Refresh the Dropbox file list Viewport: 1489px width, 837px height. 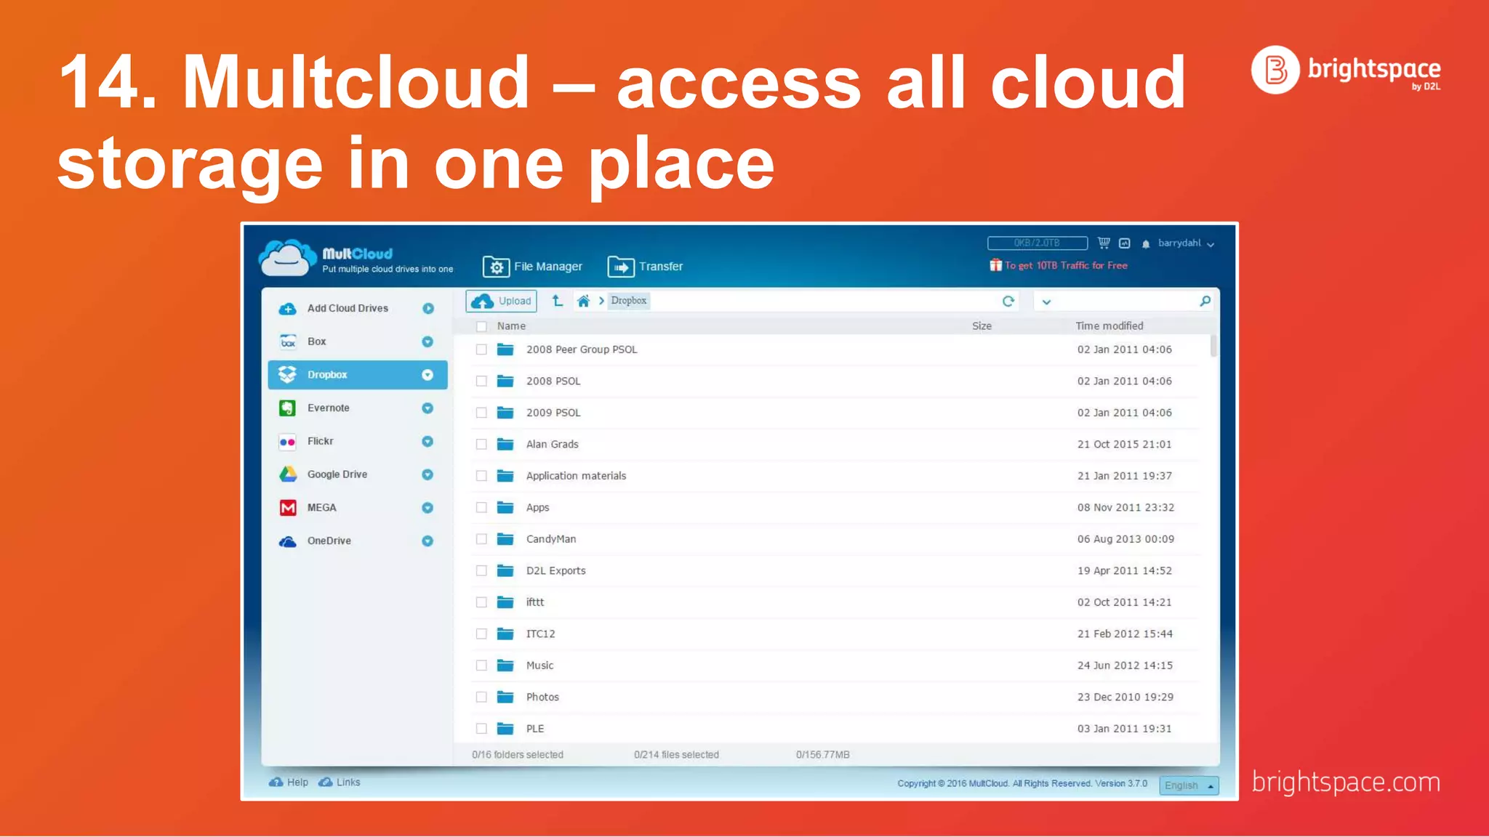[1008, 301]
